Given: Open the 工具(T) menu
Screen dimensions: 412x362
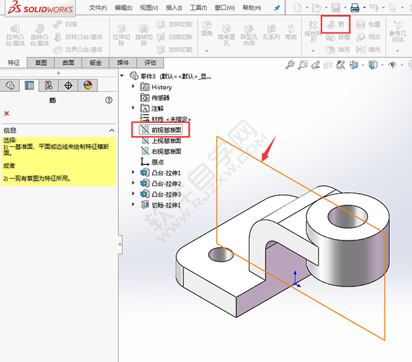Looking at the screenshot, I should [x=198, y=8].
